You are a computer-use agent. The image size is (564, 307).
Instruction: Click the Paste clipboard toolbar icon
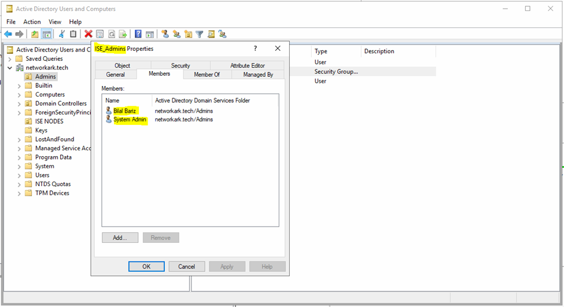pos(73,34)
